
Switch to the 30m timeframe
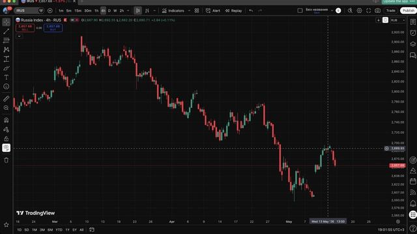[x=88, y=10]
